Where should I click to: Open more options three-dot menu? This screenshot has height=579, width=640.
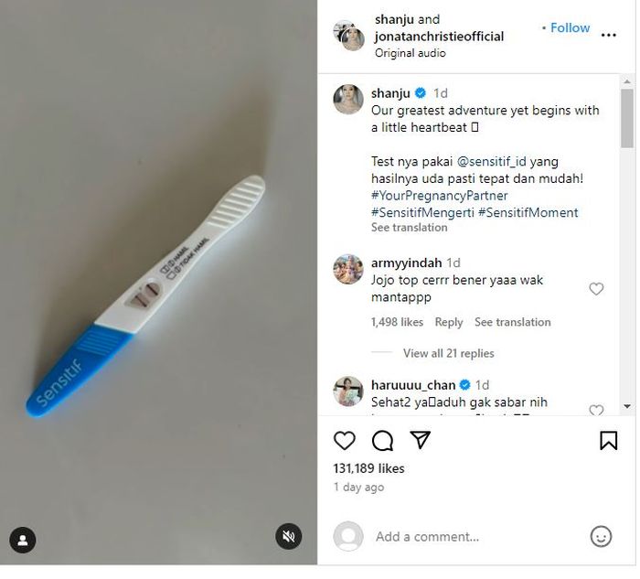pyautogui.click(x=609, y=35)
